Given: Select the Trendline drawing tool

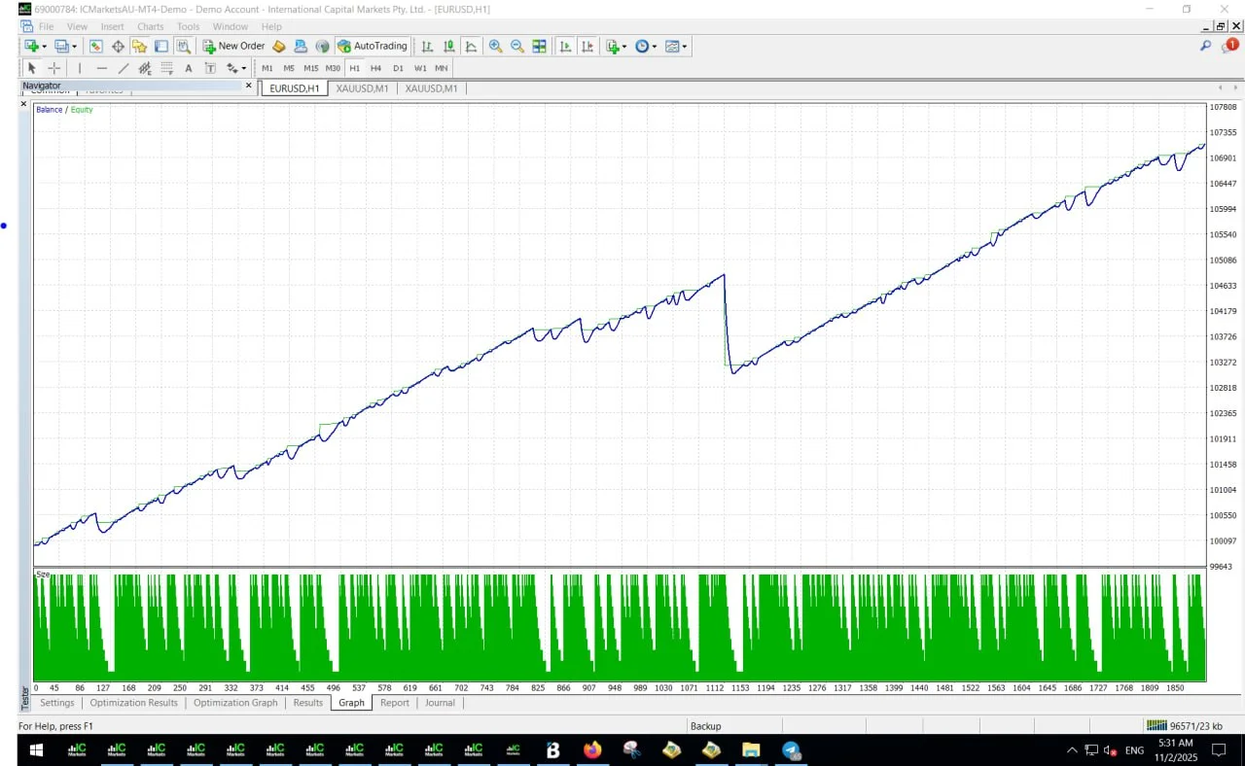Looking at the screenshot, I should tap(124, 68).
